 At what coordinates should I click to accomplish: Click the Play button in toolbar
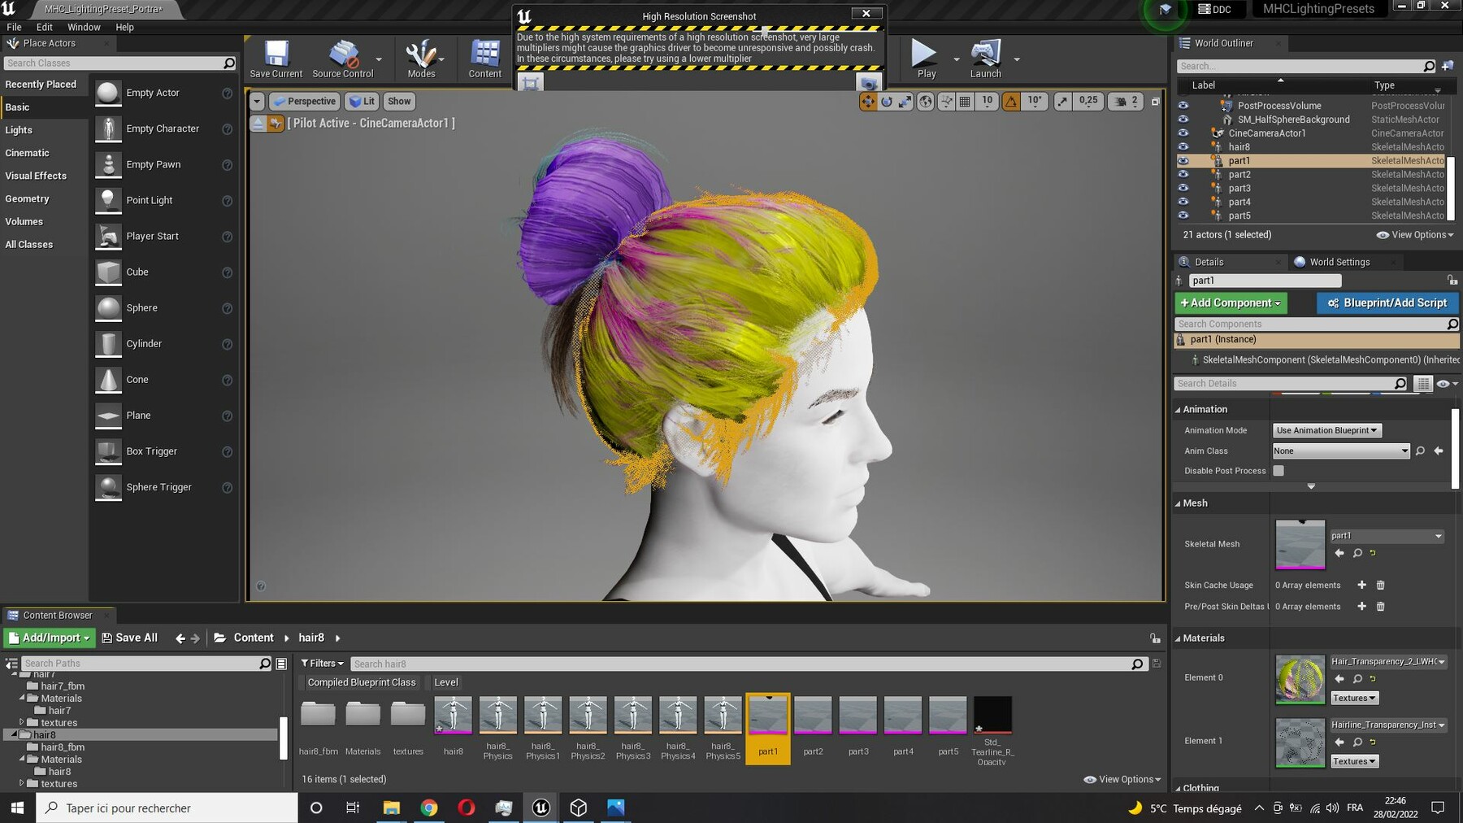click(x=926, y=59)
